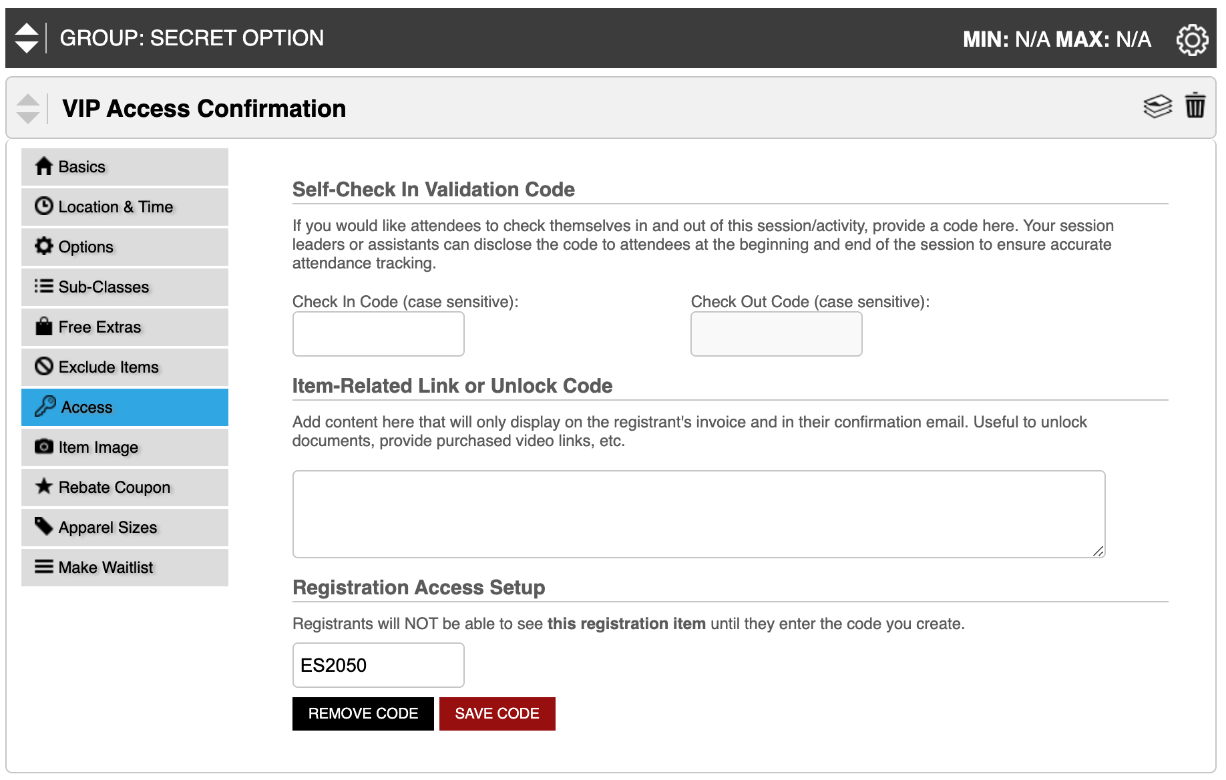Select the Apparel Sizes tab
The width and height of the screenshot is (1226, 780).
point(125,528)
